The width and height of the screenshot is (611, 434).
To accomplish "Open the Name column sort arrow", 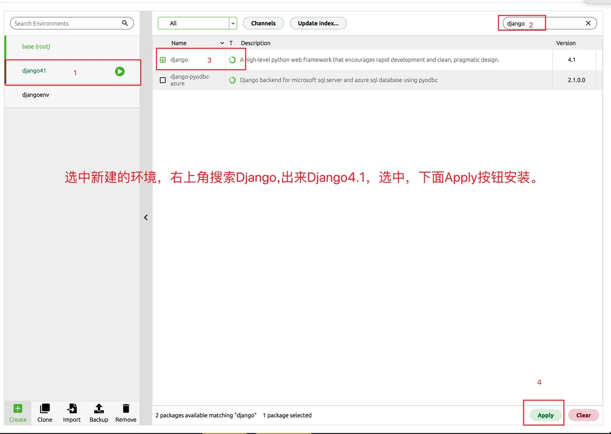I will [222, 43].
